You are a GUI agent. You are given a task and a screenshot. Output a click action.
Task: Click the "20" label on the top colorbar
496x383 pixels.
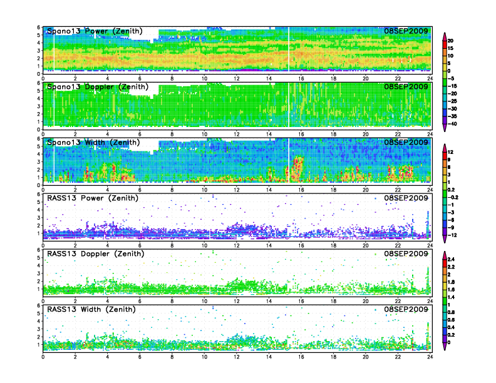point(450,41)
